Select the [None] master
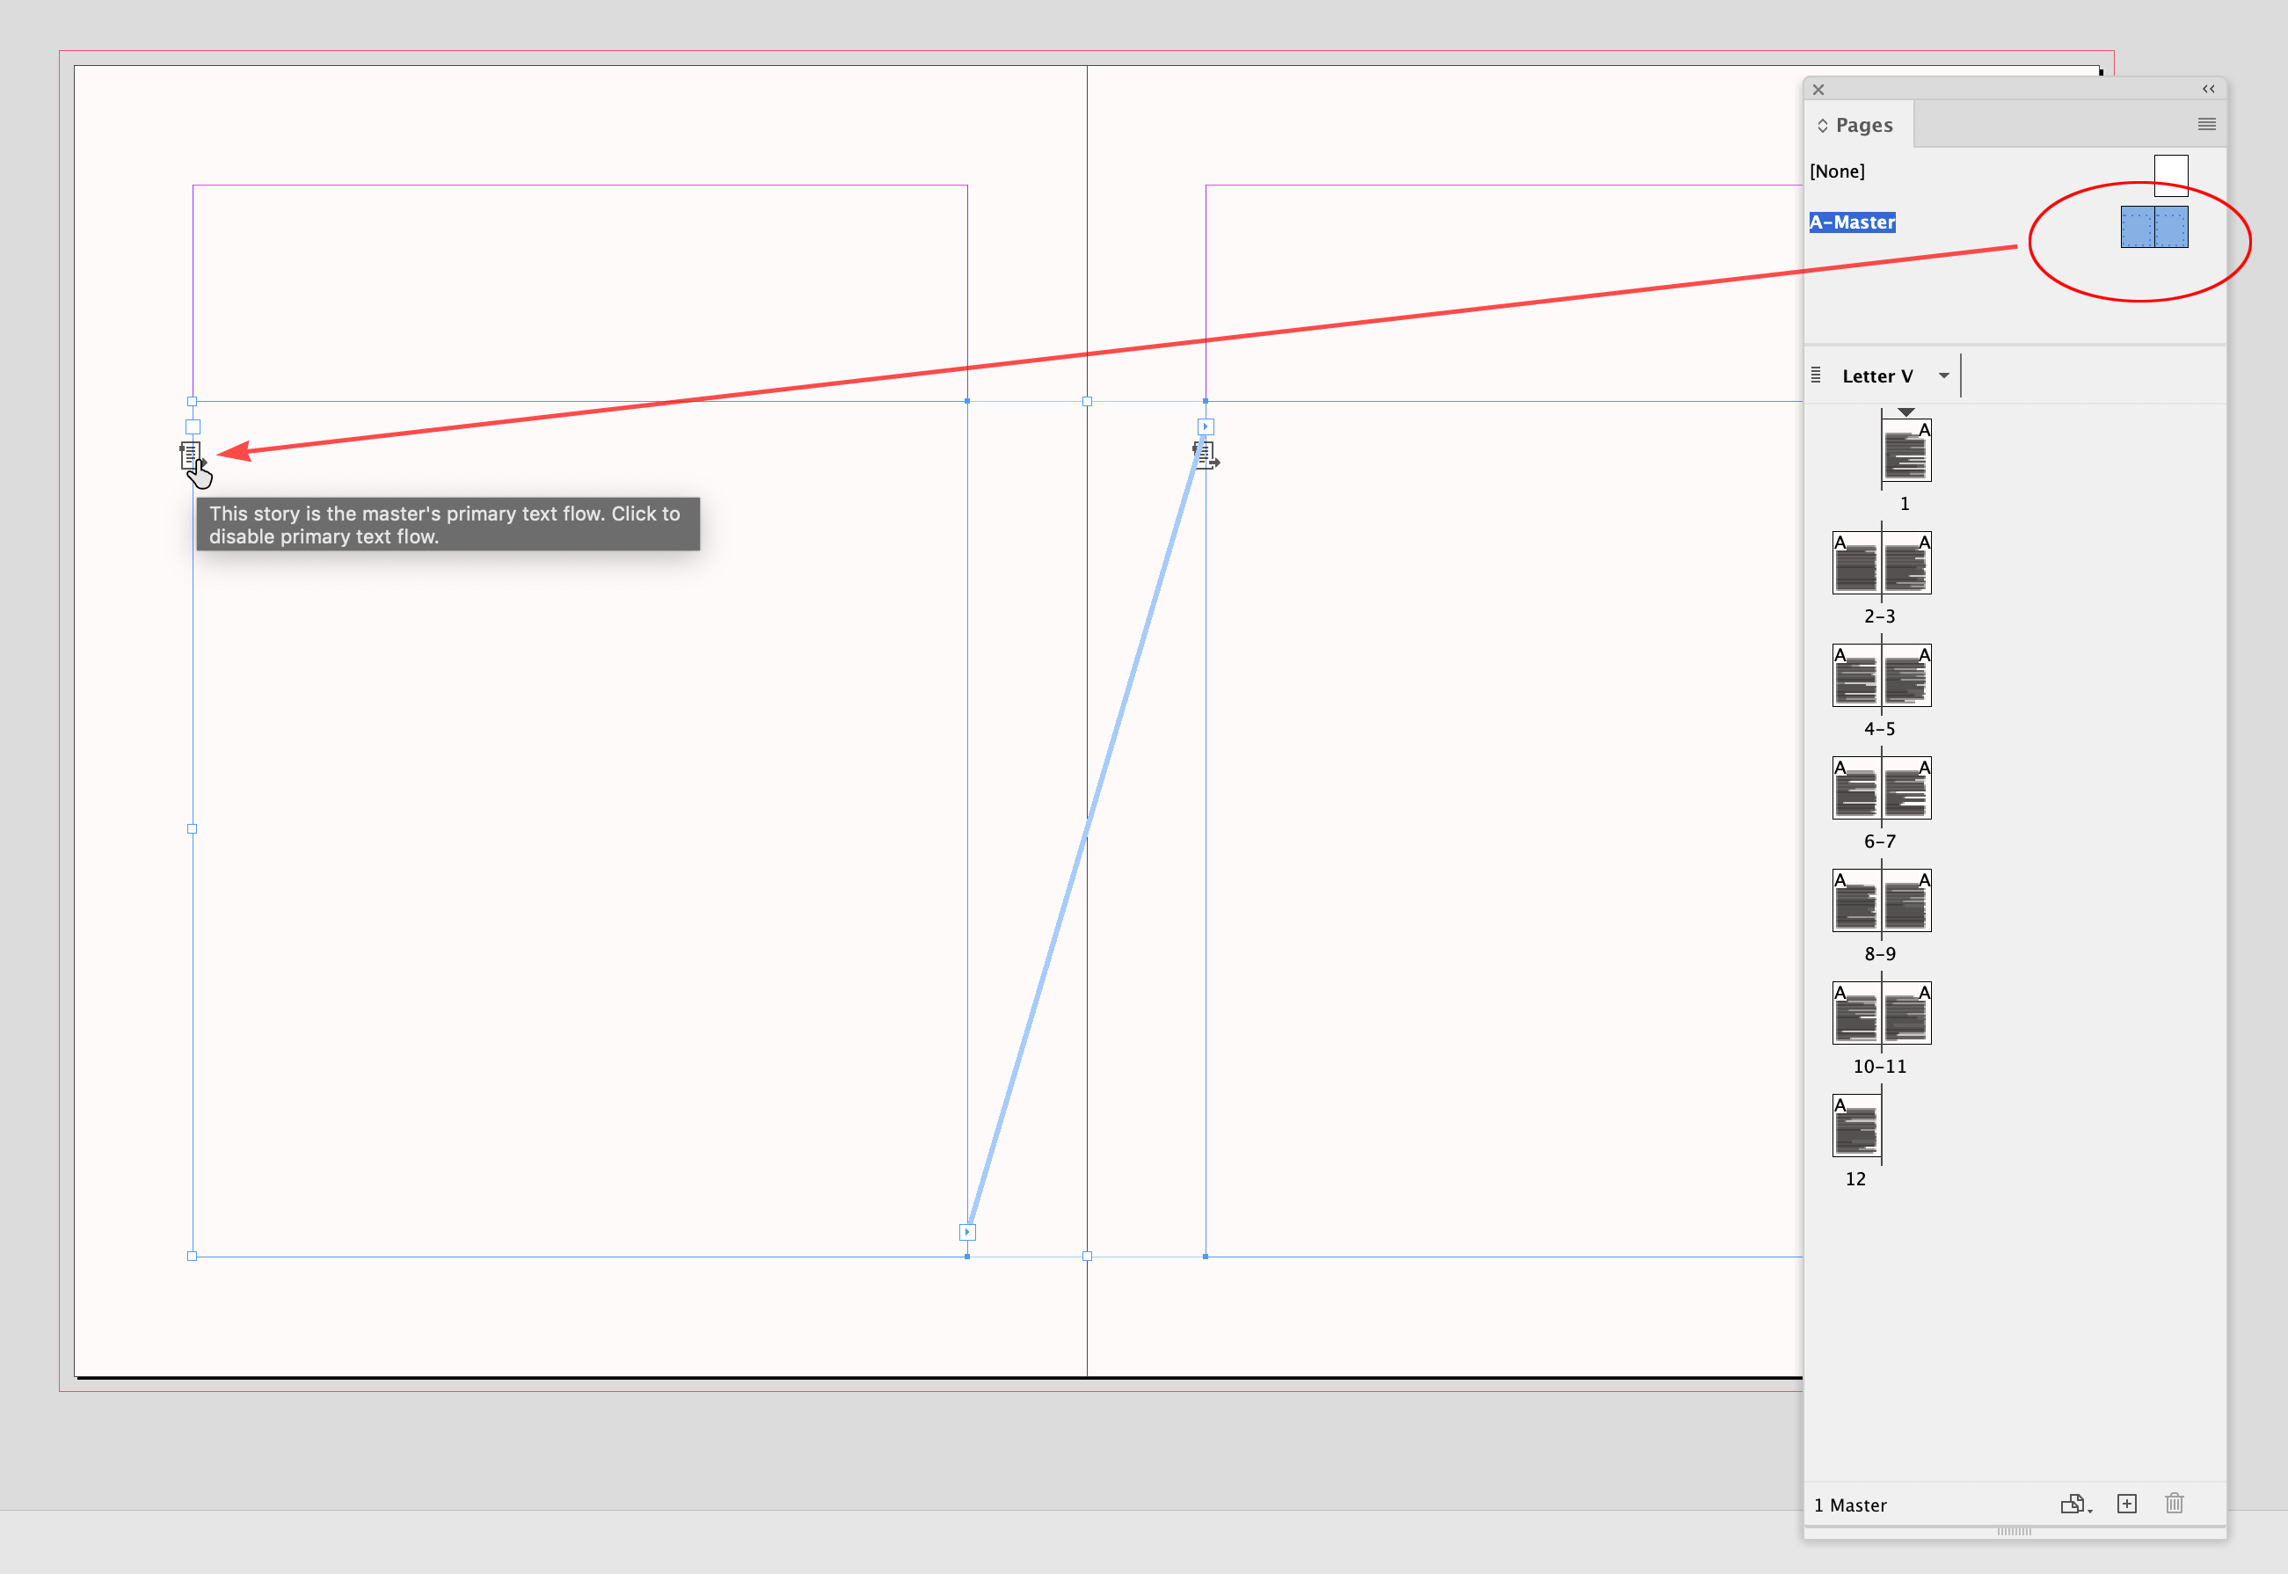Screen dimensions: 2288x1574 (x=1837, y=171)
